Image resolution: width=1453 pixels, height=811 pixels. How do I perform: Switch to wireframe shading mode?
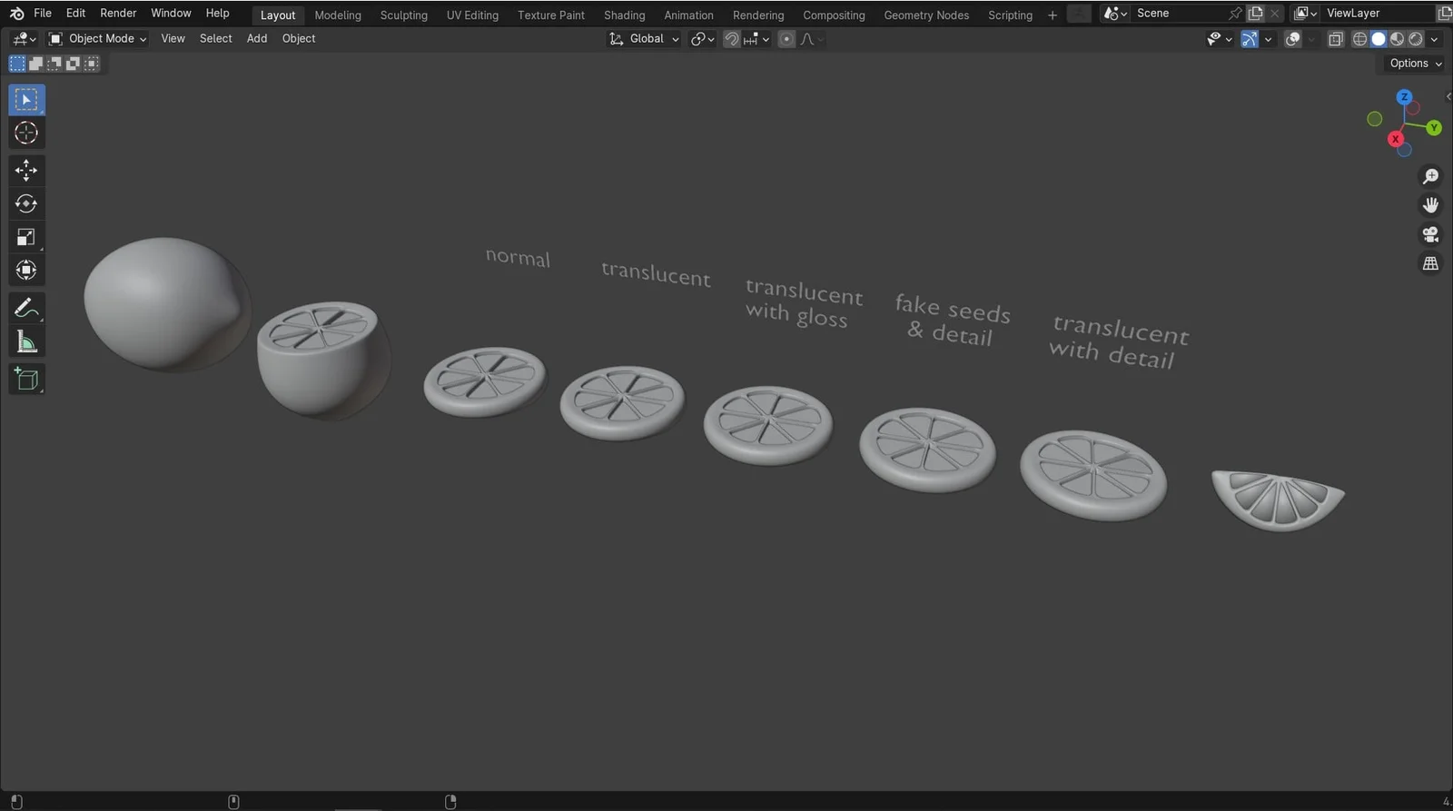tap(1359, 39)
